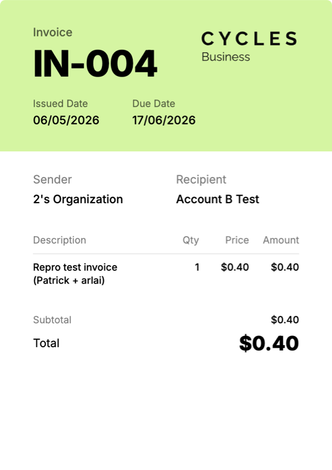Click the quantity value 1
The width and height of the screenshot is (332, 470).
click(x=197, y=267)
